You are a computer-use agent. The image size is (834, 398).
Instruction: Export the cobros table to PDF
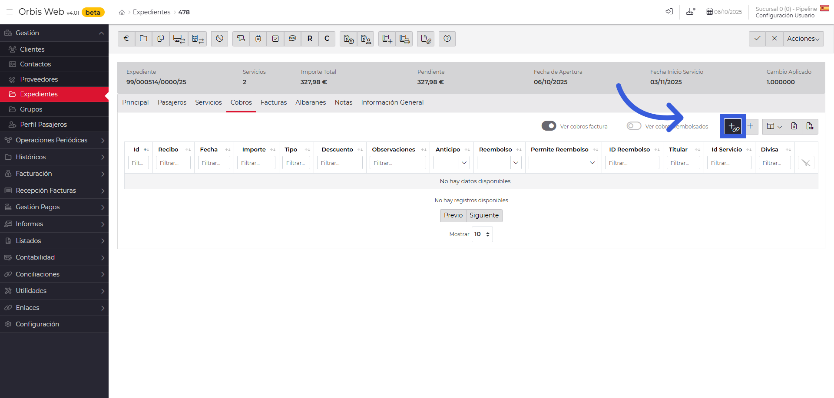point(810,126)
